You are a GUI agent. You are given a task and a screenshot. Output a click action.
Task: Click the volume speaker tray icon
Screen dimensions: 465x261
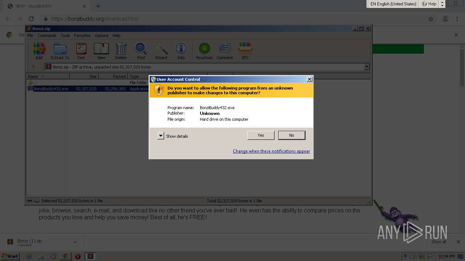[x=413, y=256]
